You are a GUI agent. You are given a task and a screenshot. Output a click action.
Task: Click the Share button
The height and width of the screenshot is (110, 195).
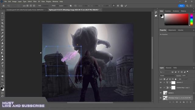pyautogui.click(x=181, y=6)
